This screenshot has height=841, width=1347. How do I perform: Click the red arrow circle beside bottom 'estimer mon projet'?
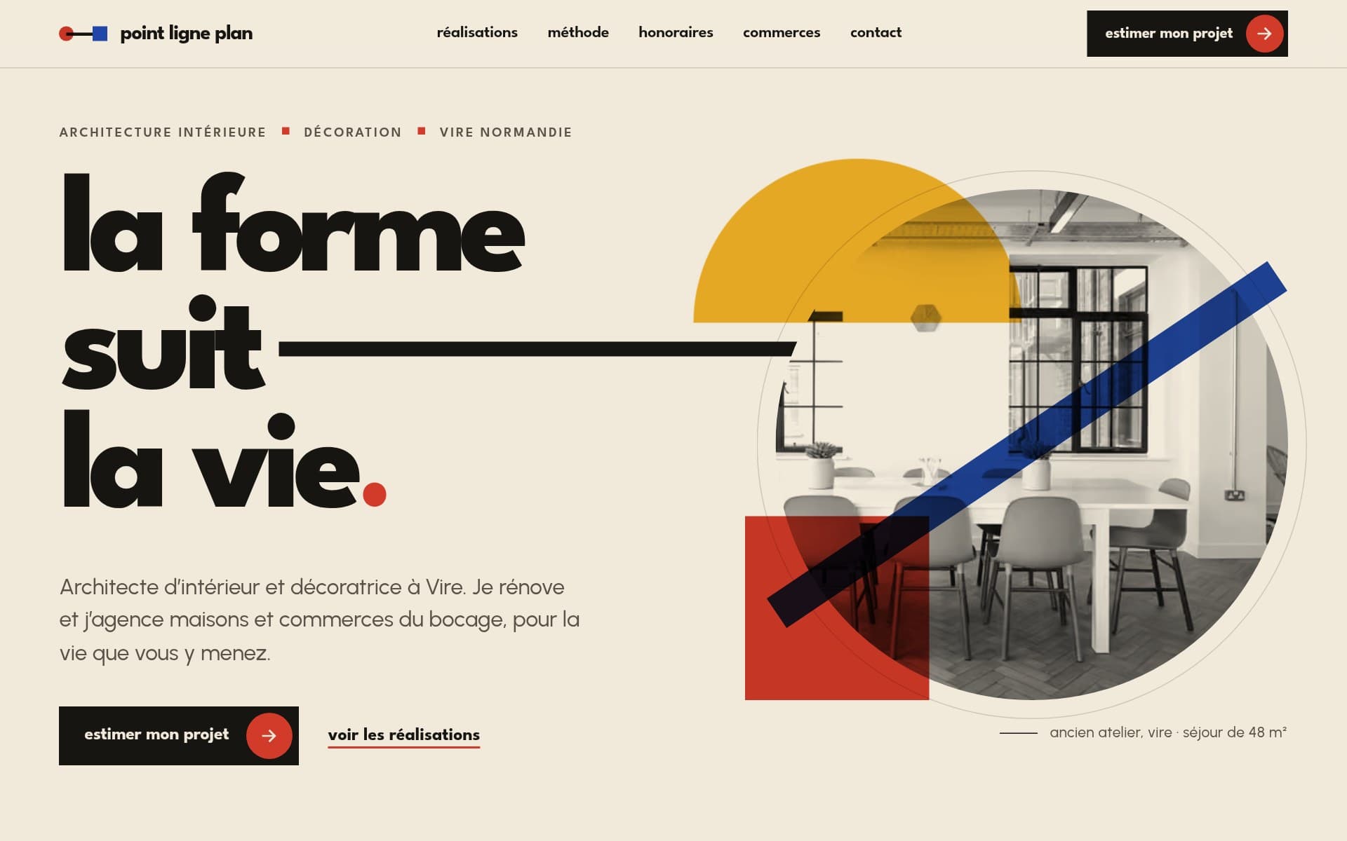[269, 735]
